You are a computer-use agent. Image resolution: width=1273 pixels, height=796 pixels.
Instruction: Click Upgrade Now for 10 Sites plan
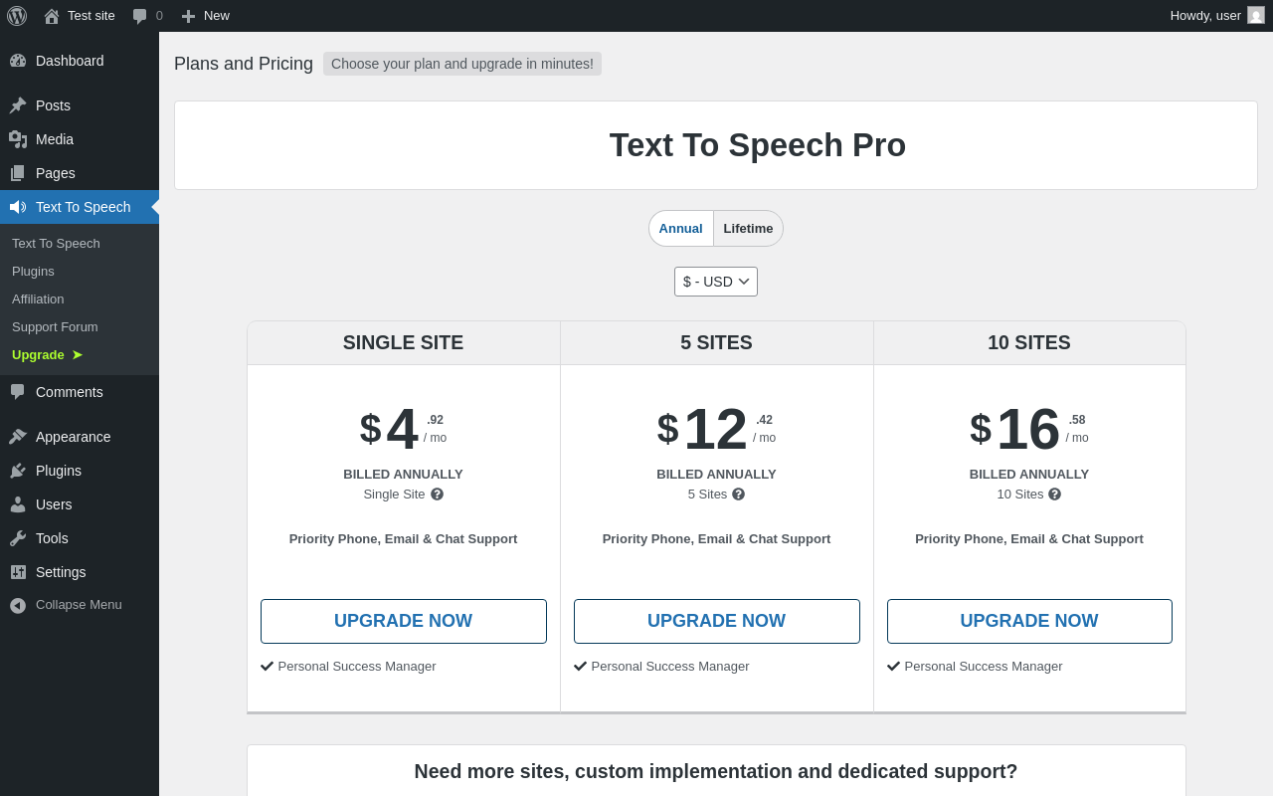(1029, 621)
